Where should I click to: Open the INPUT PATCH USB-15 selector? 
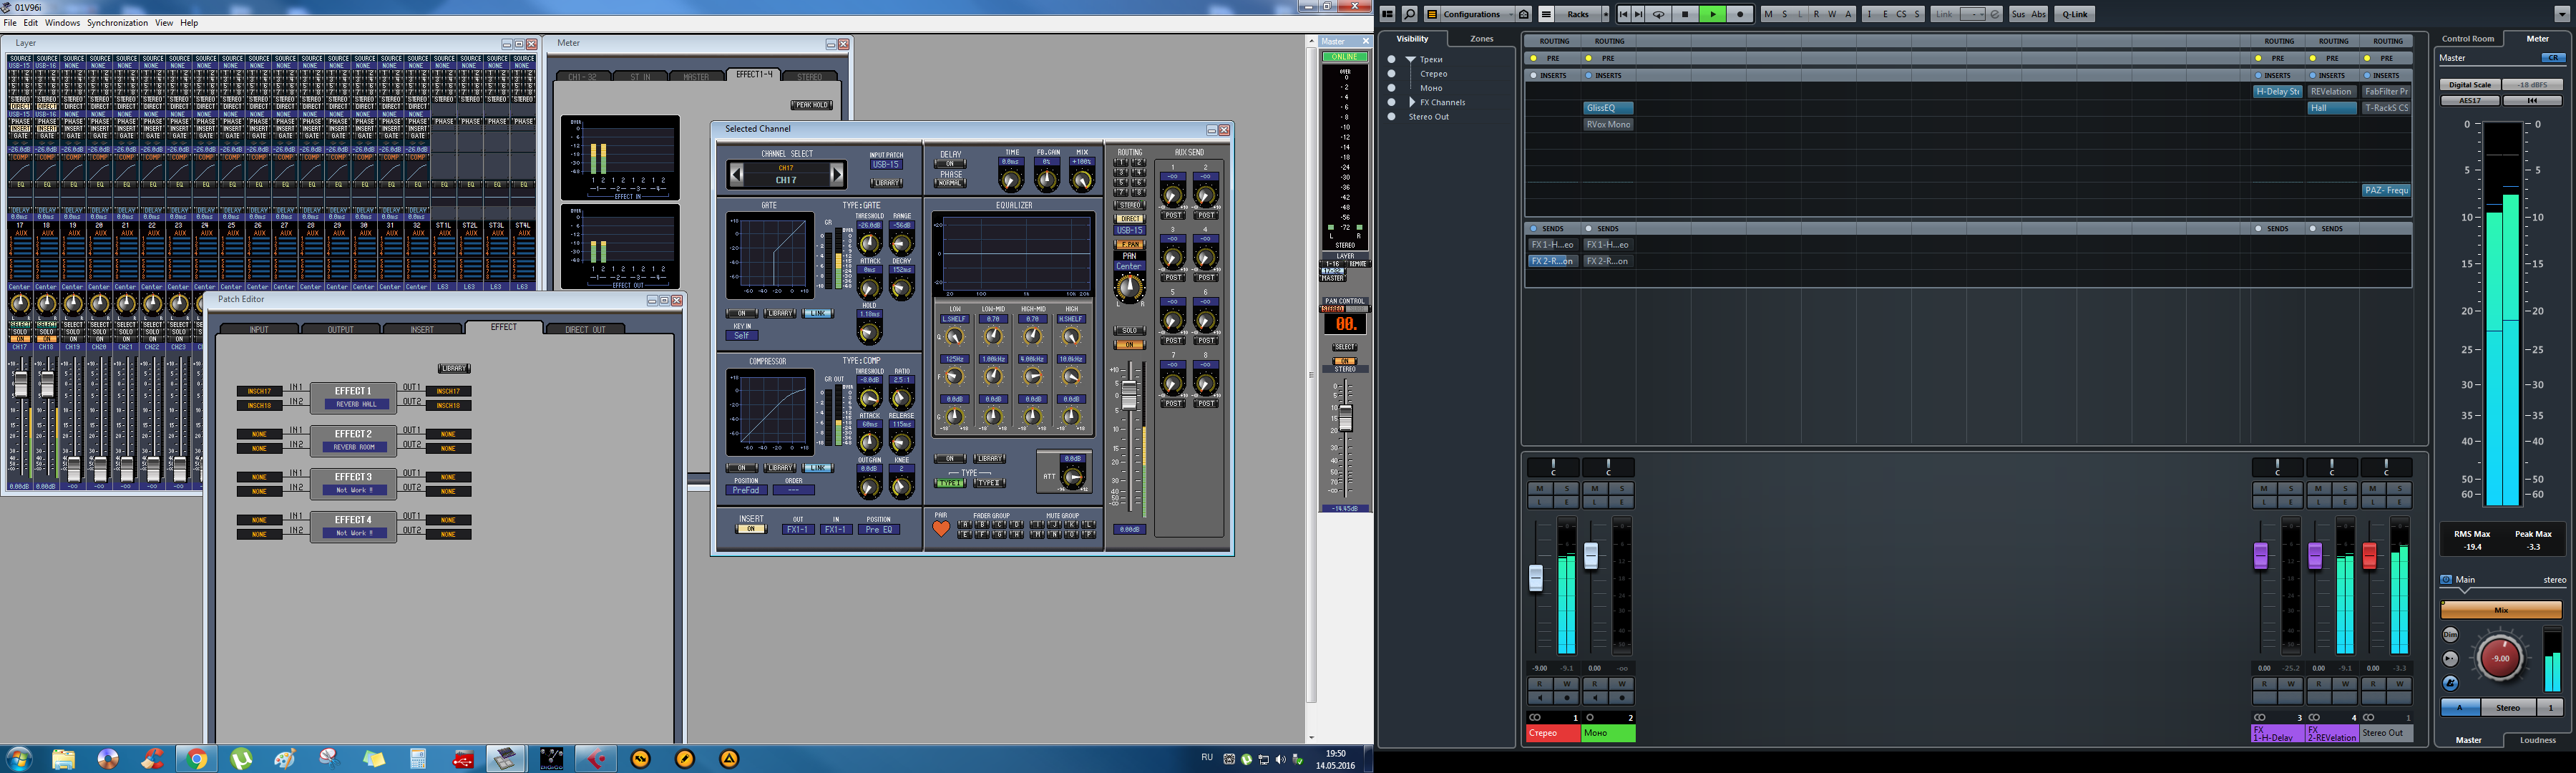click(886, 165)
